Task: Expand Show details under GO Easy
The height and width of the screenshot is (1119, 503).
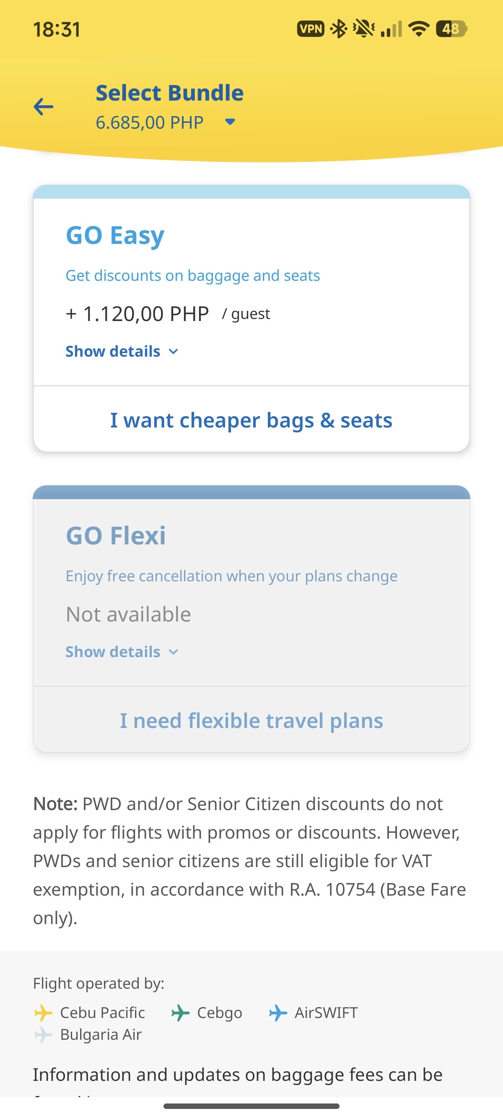Action: (x=122, y=351)
